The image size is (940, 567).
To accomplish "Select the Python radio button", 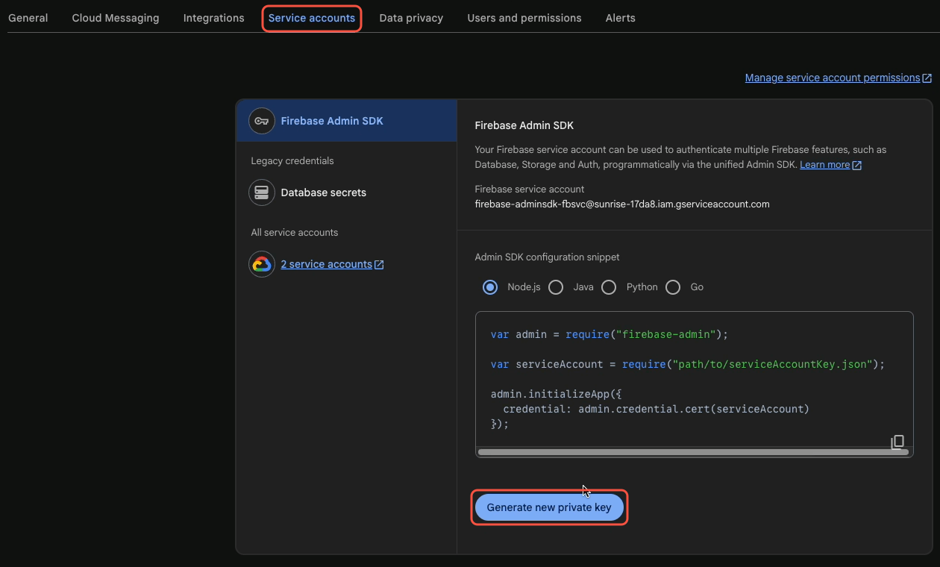I will click(x=609, y=287).
